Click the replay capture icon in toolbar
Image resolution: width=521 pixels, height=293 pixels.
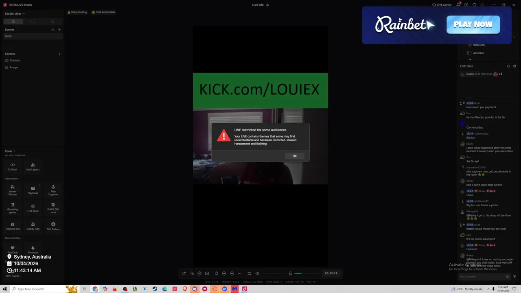point(232,273)
